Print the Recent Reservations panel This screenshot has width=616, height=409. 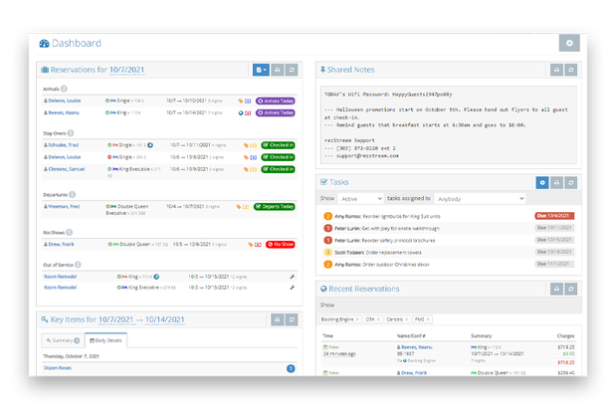[x=556, y=289]
